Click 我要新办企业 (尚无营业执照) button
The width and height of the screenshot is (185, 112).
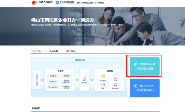pos(145,66)
